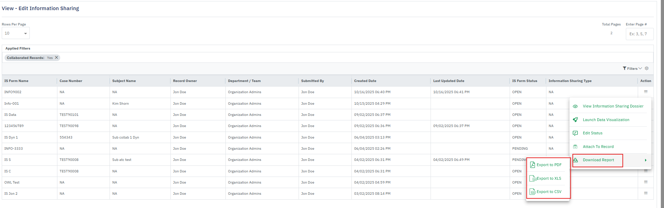The image size is (664, 208).
Task: Click the Enter Page # input field
Action: point(639,34)
